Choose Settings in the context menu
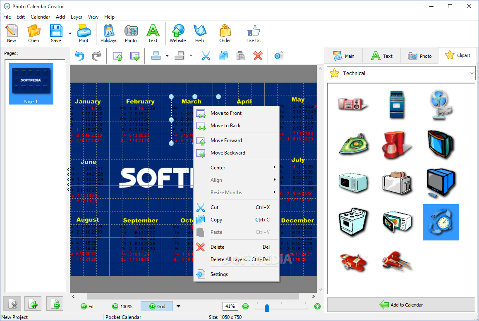The image size is (479, 321). 237,274
